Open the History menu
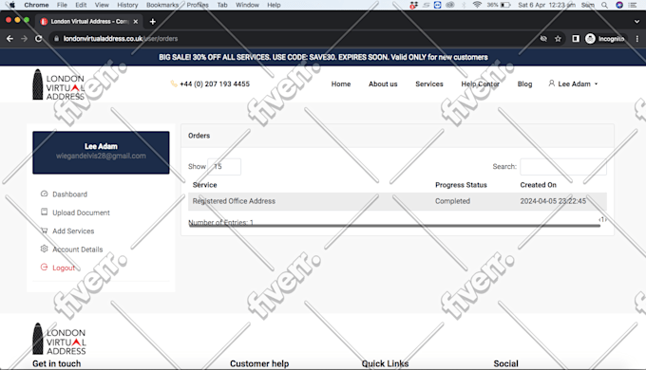 (x=127, y=5)
